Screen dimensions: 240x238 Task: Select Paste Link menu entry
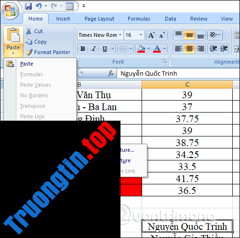tap(40, 116)
